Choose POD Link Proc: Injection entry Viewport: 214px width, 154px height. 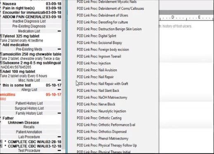[x=94, y=63]
